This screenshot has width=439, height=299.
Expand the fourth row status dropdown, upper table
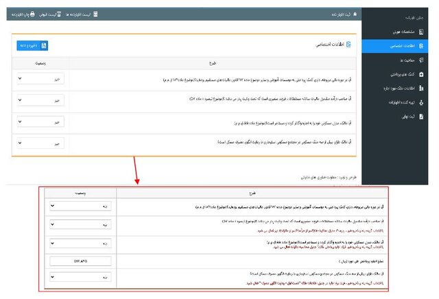(40, 143)
